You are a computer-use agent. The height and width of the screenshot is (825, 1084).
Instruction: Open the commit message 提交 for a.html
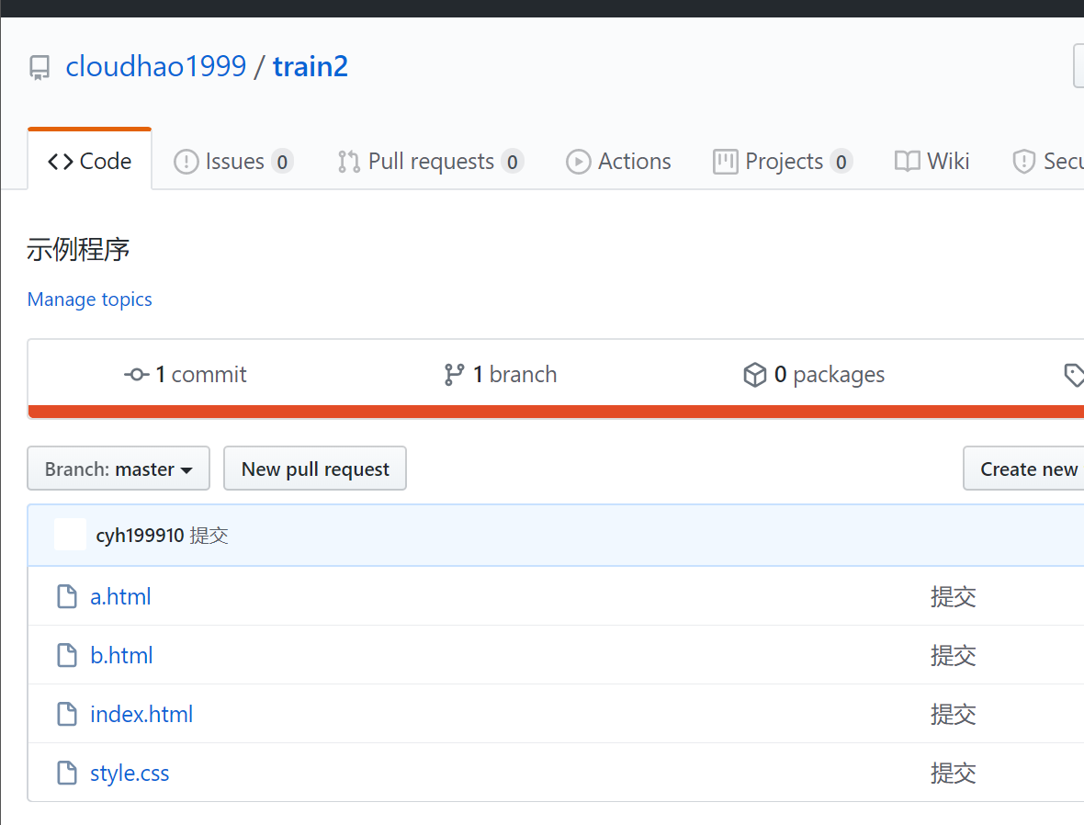(953, 596)
